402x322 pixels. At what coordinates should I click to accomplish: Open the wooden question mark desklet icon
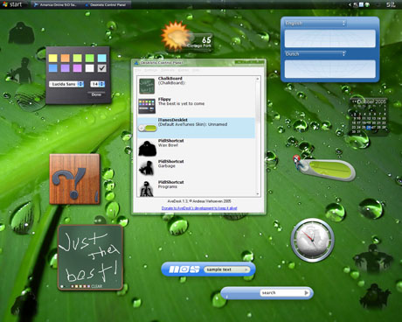[x=74, y=179]
